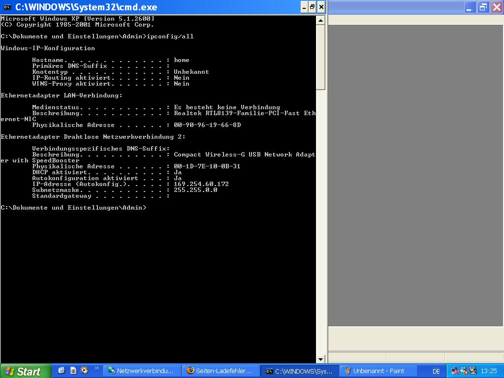Restore down the cmd.exe window
The height and width of the screenshot is (378, 504).
click(x=313, y=7)
